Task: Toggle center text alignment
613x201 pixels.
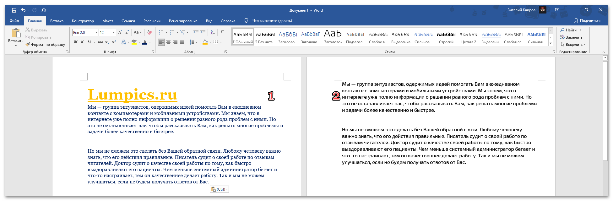Action: click(x=168, y=42)
